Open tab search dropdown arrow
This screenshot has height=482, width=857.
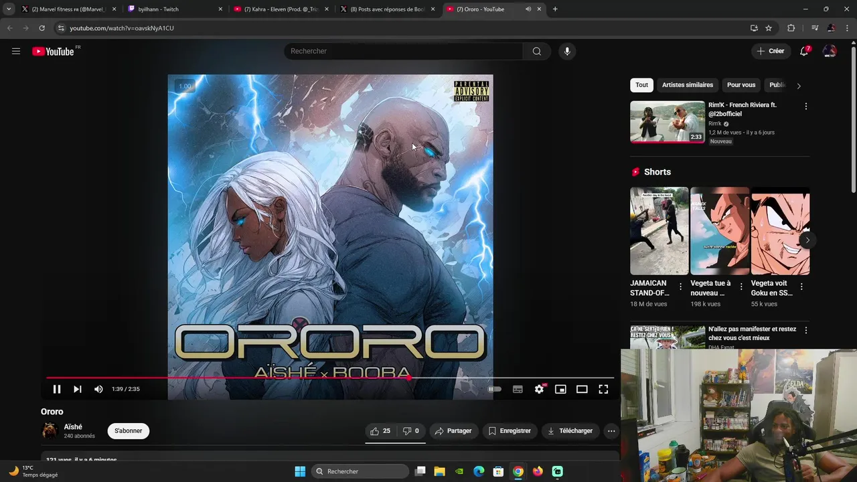coord(9,9)
